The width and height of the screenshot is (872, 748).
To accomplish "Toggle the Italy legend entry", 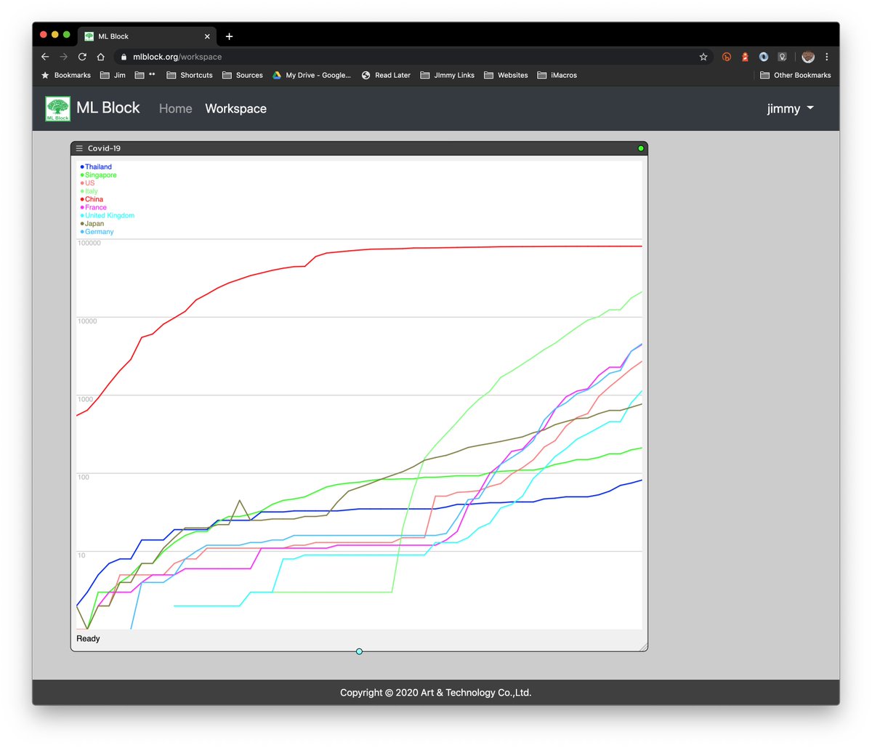I will (89, 191).
